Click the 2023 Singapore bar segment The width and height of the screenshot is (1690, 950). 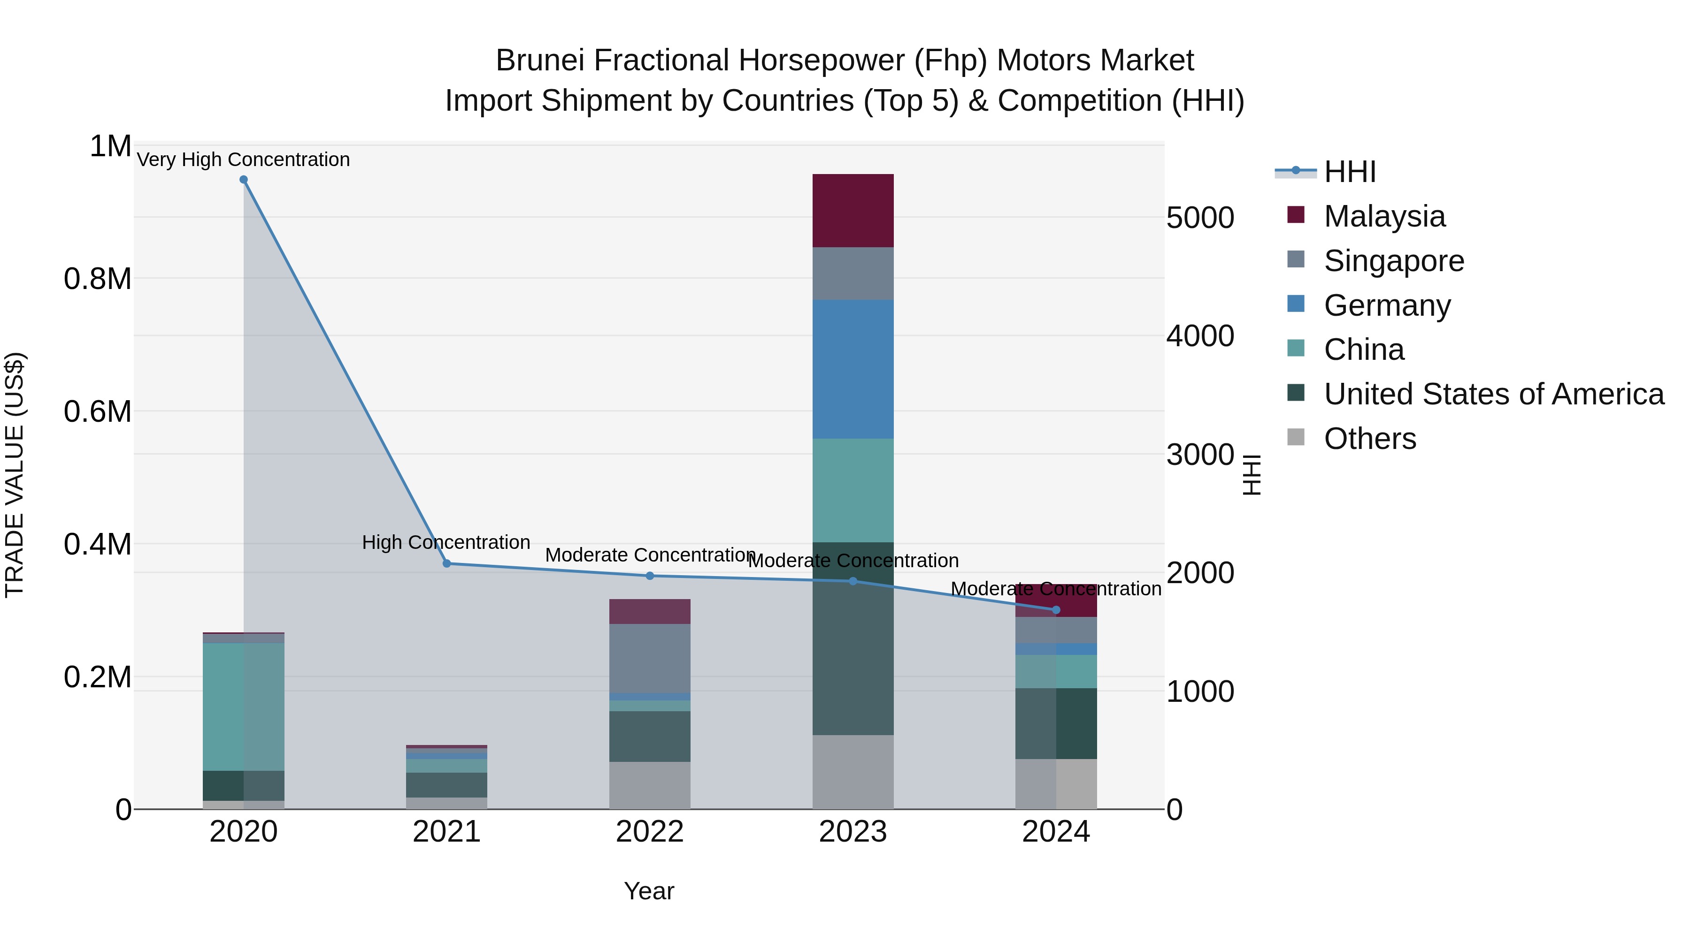(853, 274)
